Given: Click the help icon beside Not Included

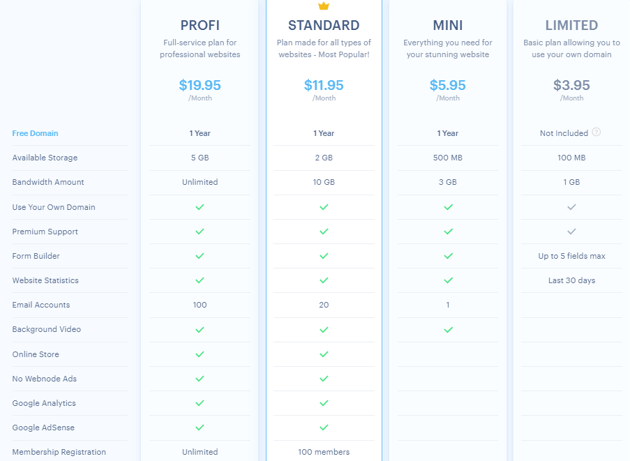Looking at the screenshot, I should (x=597, y=133).
